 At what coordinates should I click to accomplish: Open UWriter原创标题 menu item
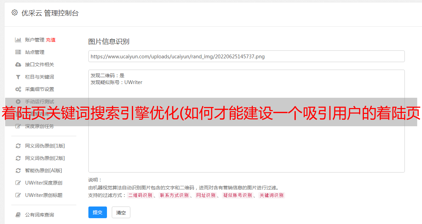[x=44, y=195]
